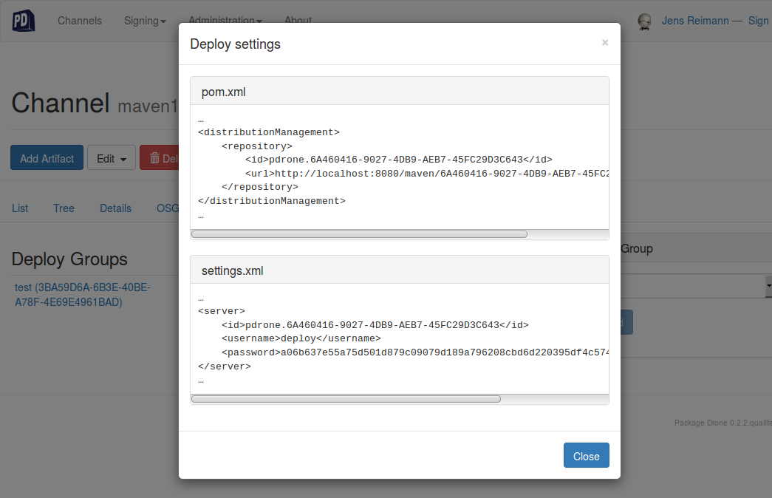Click the user avatar icon
Screen dimensions: 772x498
(x=645, y=21)
